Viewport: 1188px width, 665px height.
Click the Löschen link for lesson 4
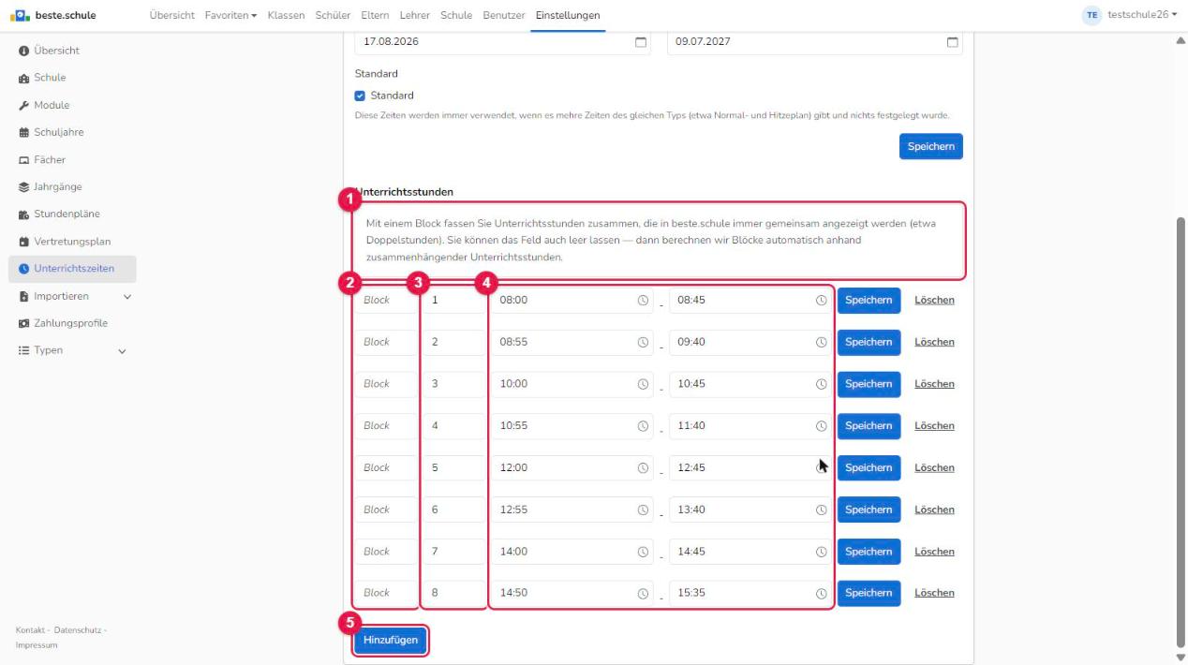934,426
